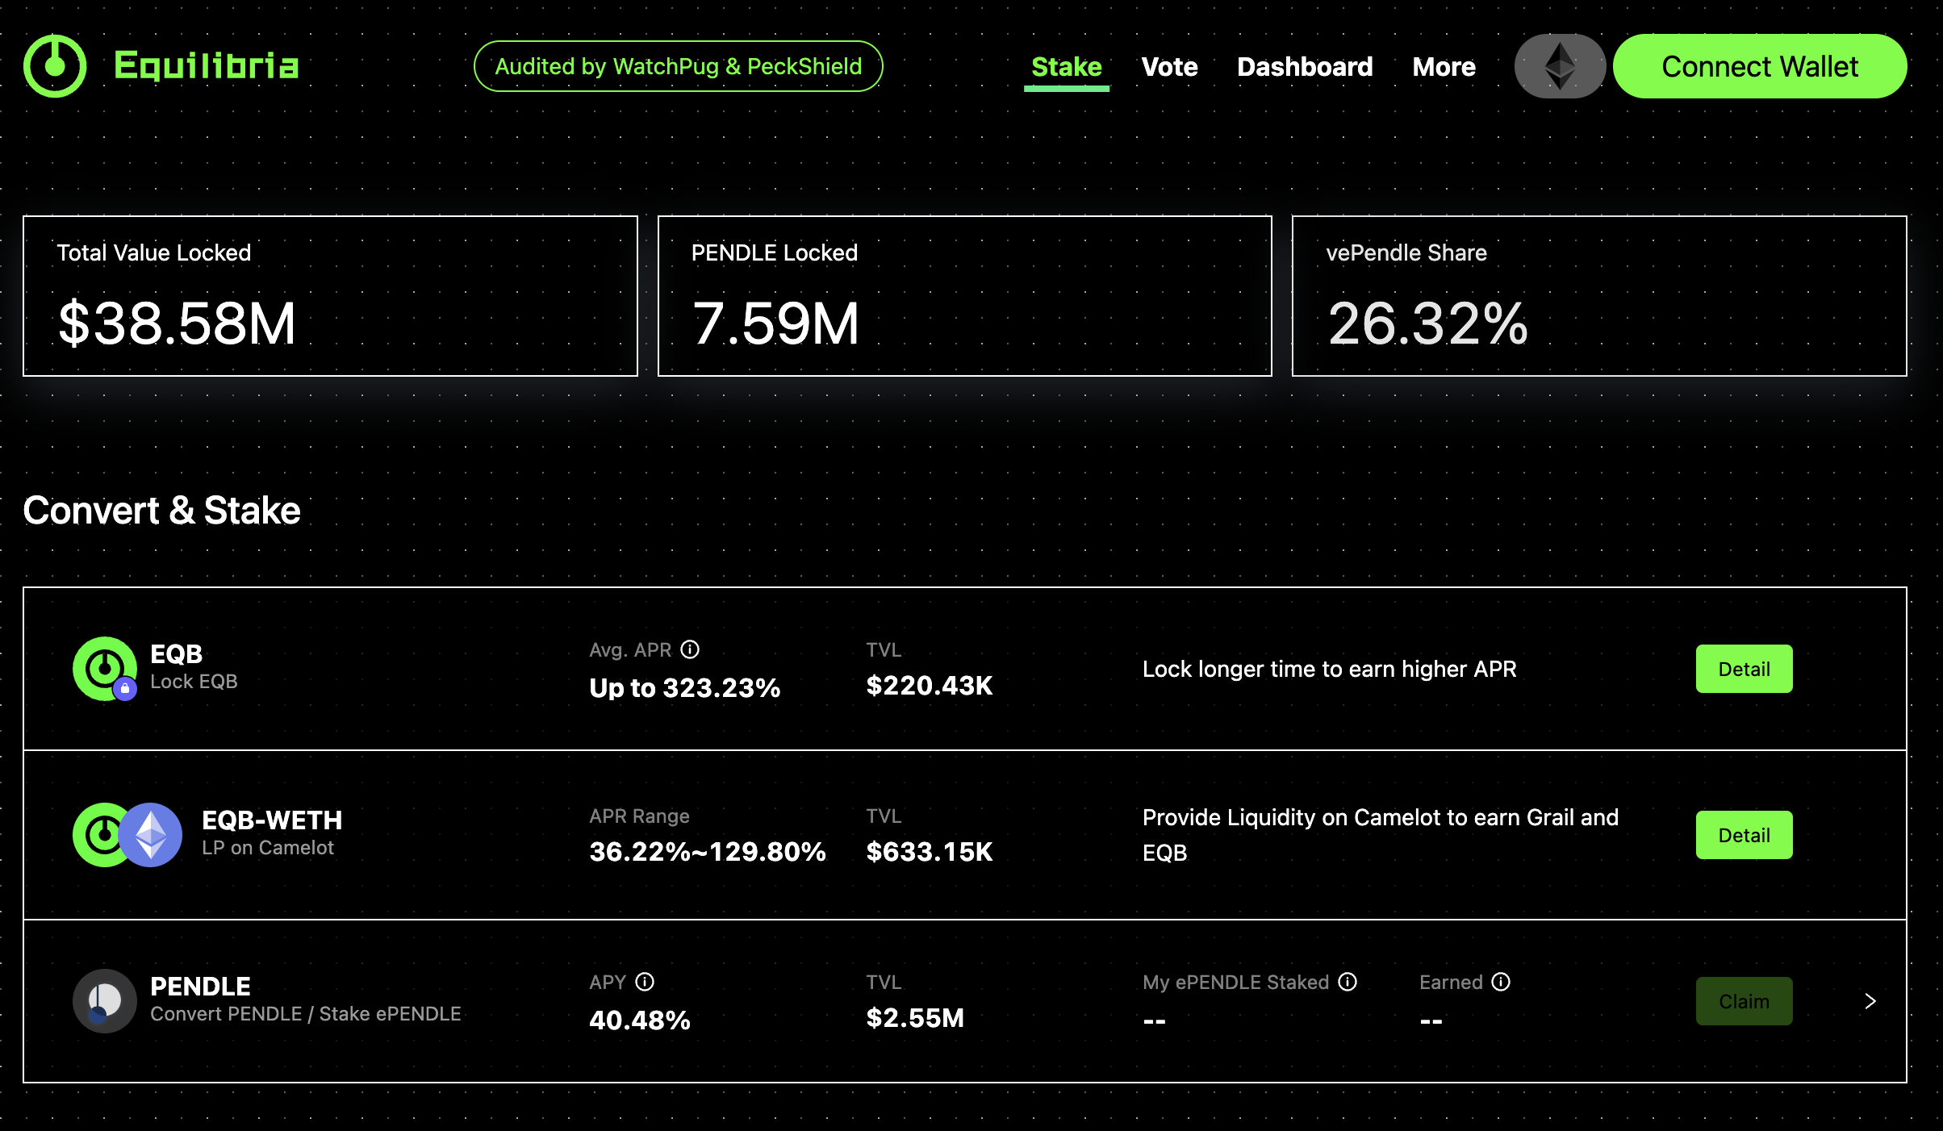
Task: Click the '40.48%' APY value
Action: tap(640, 1020)
